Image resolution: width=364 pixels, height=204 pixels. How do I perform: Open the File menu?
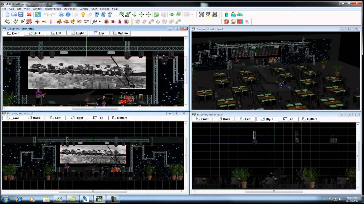[4, 9]
